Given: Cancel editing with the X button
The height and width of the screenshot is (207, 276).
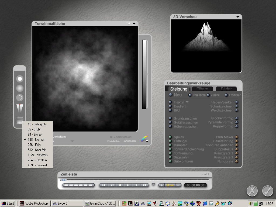Looking at the screenshot, I should (x=252, y=191).
